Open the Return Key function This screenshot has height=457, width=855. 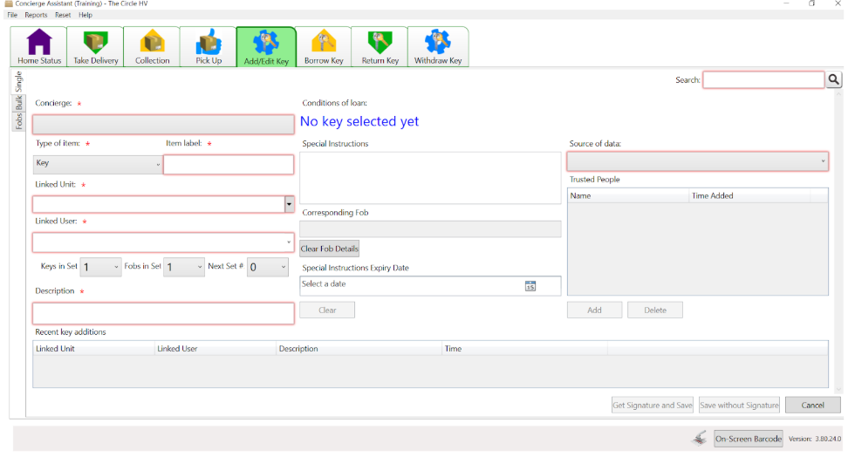click(380, 47)
